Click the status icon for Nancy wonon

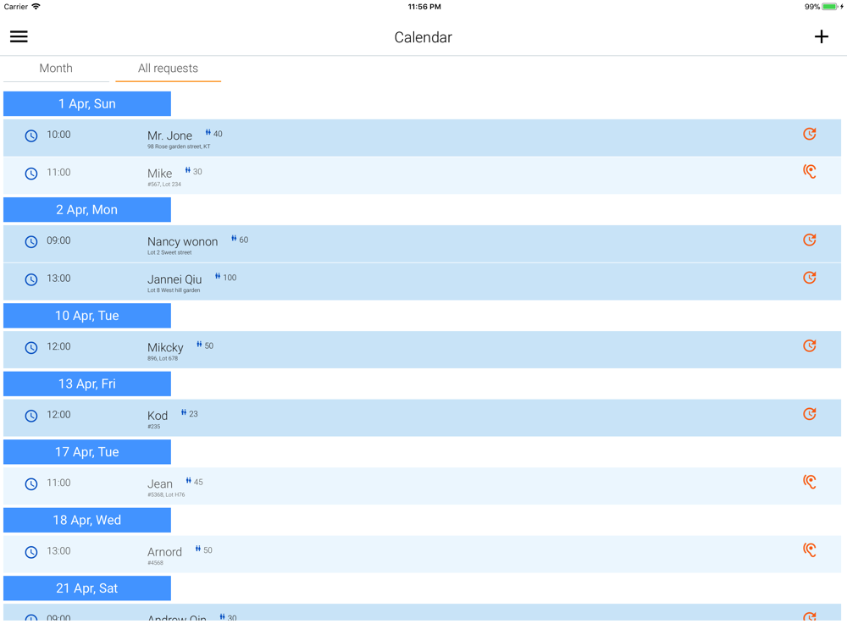[x=809, y=240]
